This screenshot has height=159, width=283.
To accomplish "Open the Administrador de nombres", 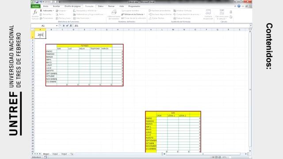I will (114, 15).
